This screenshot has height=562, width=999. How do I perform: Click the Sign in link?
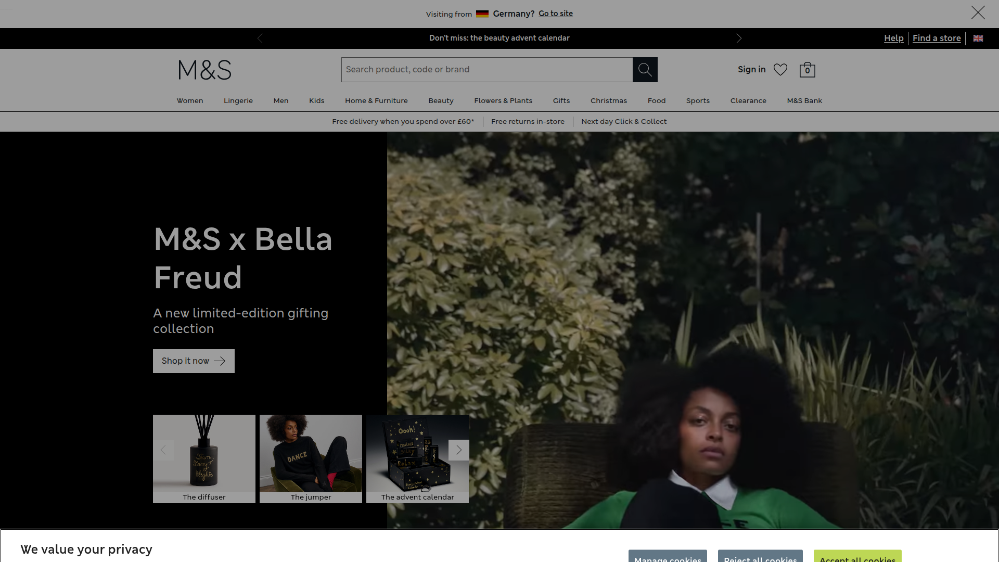751,70
